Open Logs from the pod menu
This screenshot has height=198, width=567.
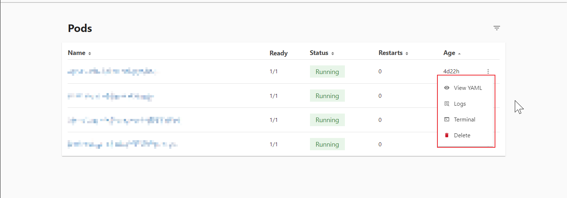(x=460, y=104)
